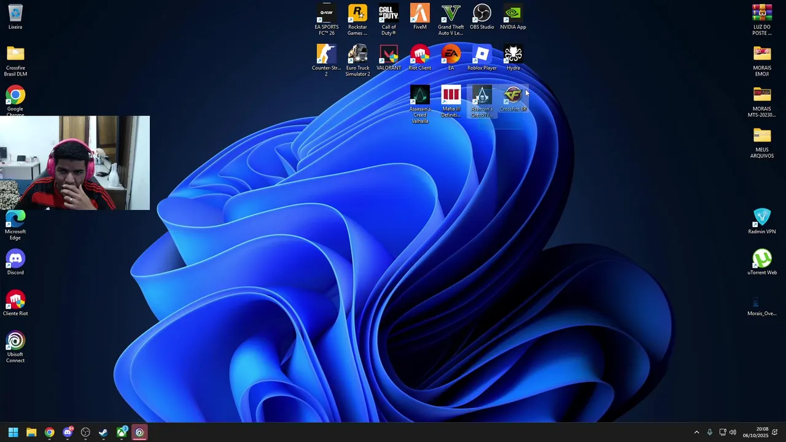
Task: Select the LUZ DO POSTE archive file
Action: [x=762, y=20]
